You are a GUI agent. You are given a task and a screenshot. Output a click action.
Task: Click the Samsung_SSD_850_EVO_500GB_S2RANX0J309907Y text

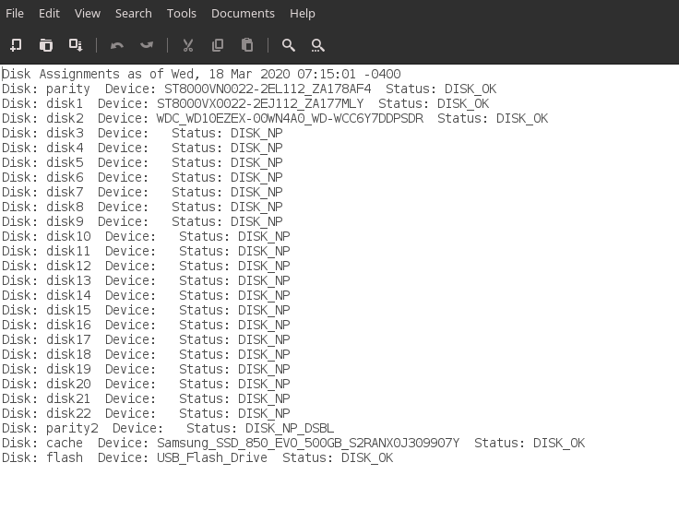[x=308, y=443]
